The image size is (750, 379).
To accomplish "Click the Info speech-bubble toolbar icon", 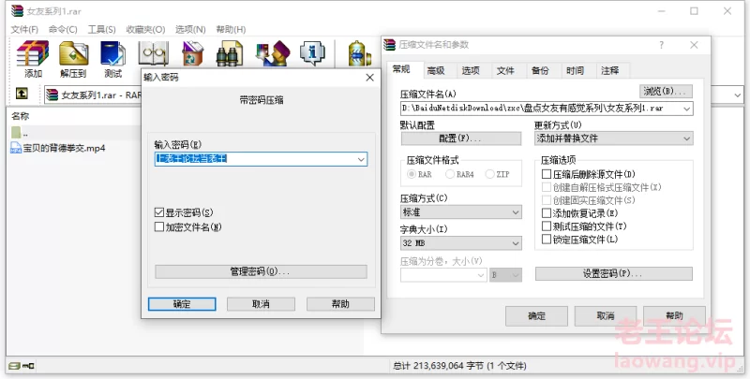I will point(311,54).
